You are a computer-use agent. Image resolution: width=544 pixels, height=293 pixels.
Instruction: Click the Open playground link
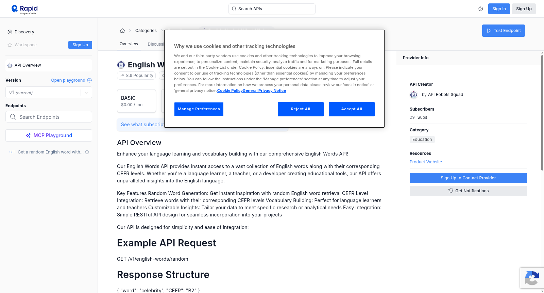[71, 80]
